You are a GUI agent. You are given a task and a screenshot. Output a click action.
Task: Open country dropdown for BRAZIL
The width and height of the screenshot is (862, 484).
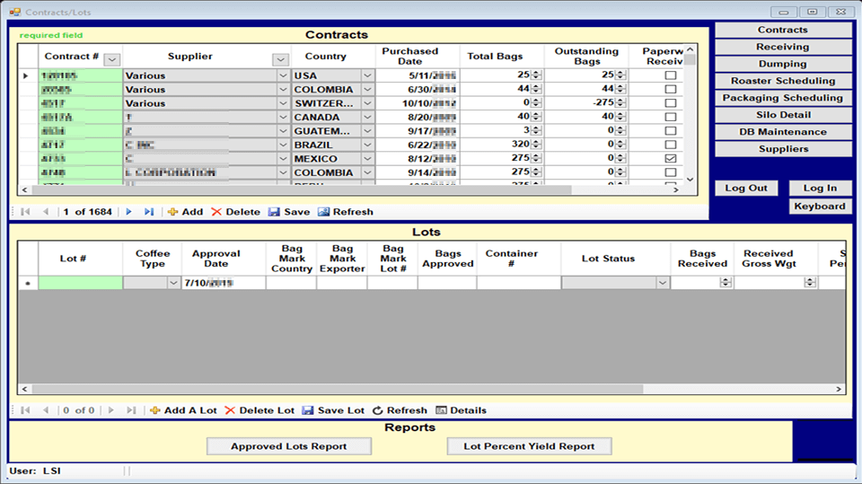coord(368,145)
